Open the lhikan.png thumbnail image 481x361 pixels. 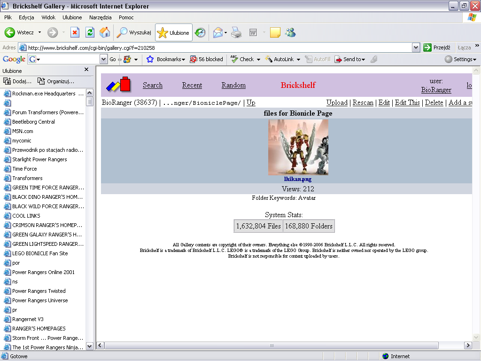(298, 147)
